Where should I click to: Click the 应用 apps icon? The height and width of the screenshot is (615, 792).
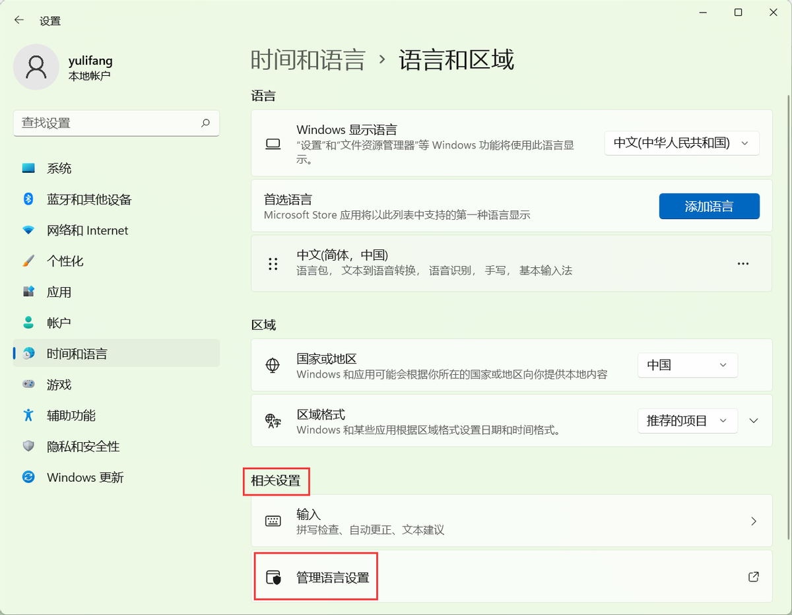(28, 292)
